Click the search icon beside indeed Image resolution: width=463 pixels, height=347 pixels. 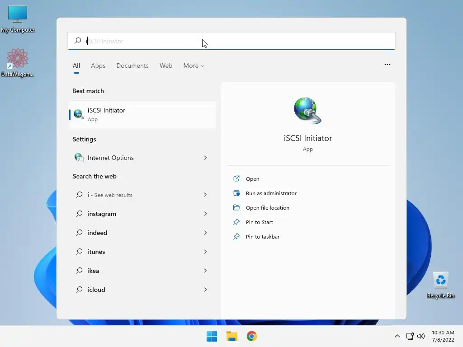79,233
